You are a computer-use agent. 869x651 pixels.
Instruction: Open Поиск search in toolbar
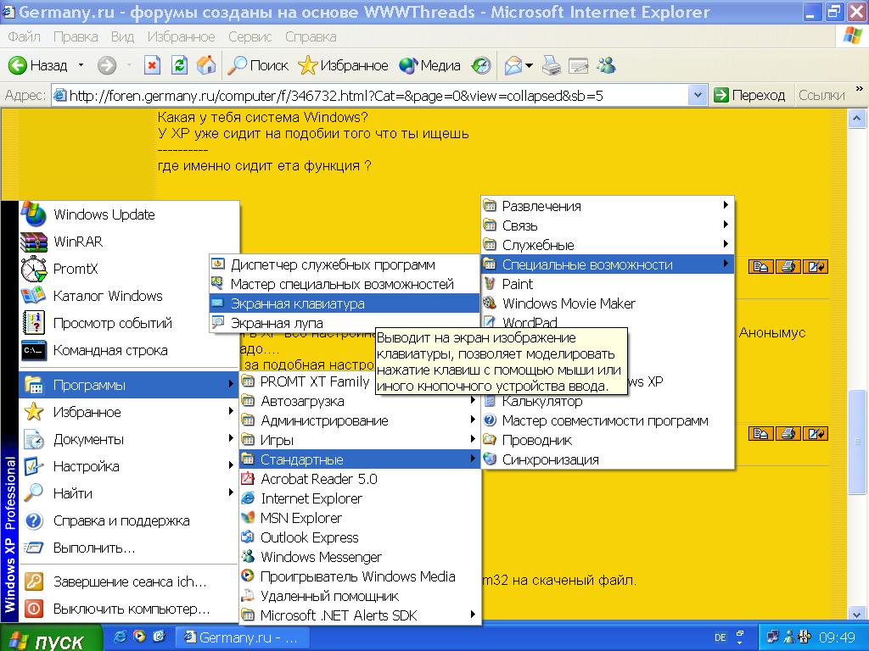pos(258,65)
